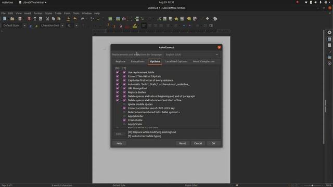The height and width of the screenshot is (187, 333).
Task: Open Find and Replace from toolbar
Action: (x=92, y=19)
